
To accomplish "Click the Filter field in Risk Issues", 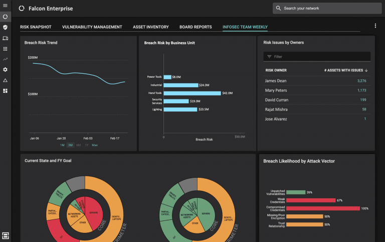I will 317,57.
